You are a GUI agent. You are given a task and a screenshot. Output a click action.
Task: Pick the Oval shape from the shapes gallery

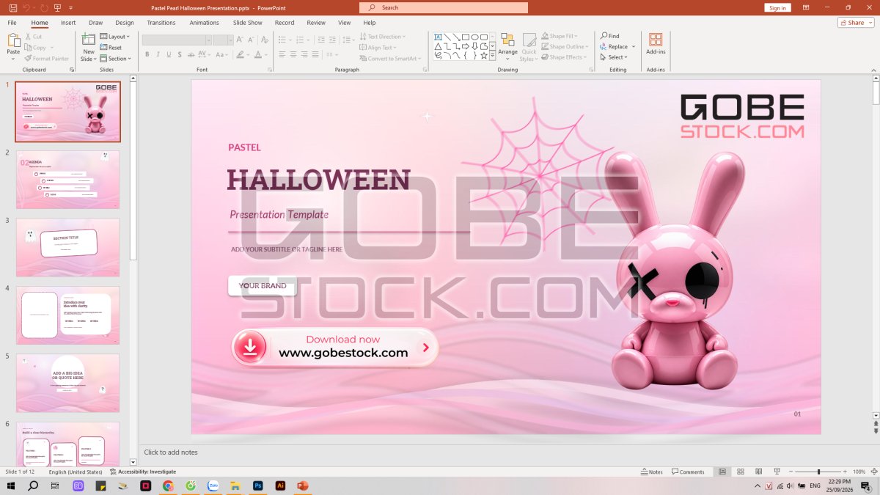474,37
